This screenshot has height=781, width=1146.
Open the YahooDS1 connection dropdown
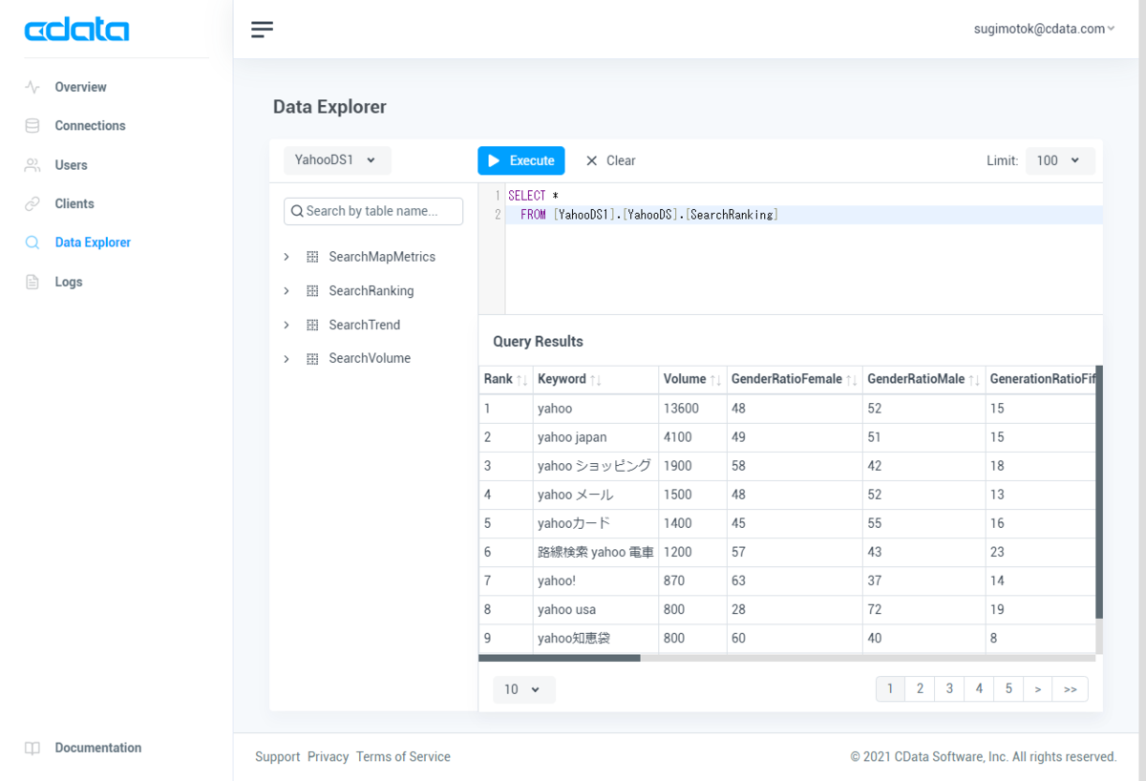(337, 160)
